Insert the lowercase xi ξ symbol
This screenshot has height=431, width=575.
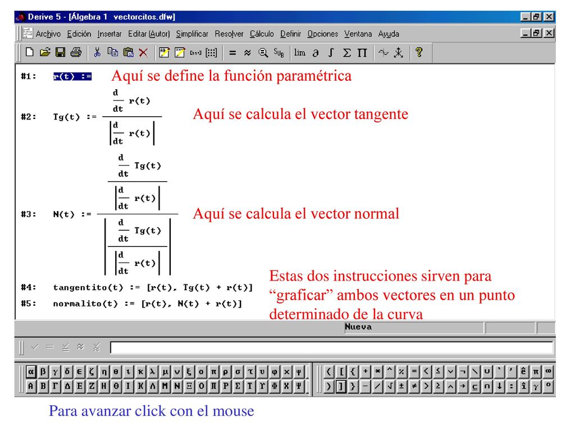tap(189, 372)
